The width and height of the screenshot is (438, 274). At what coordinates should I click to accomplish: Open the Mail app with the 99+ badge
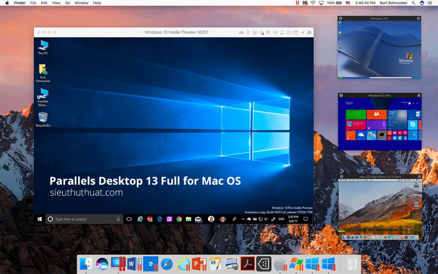(198, 220)
